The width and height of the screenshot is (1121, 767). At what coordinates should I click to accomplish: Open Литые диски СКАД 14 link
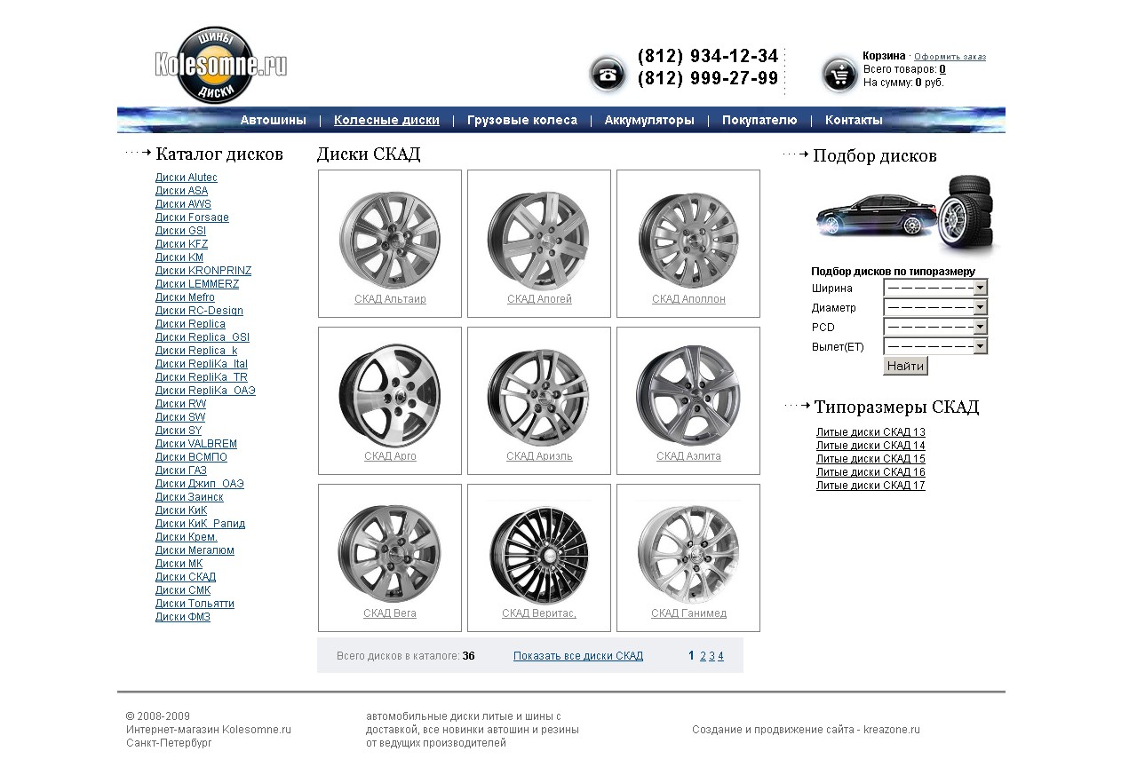(x=871, y=446)
